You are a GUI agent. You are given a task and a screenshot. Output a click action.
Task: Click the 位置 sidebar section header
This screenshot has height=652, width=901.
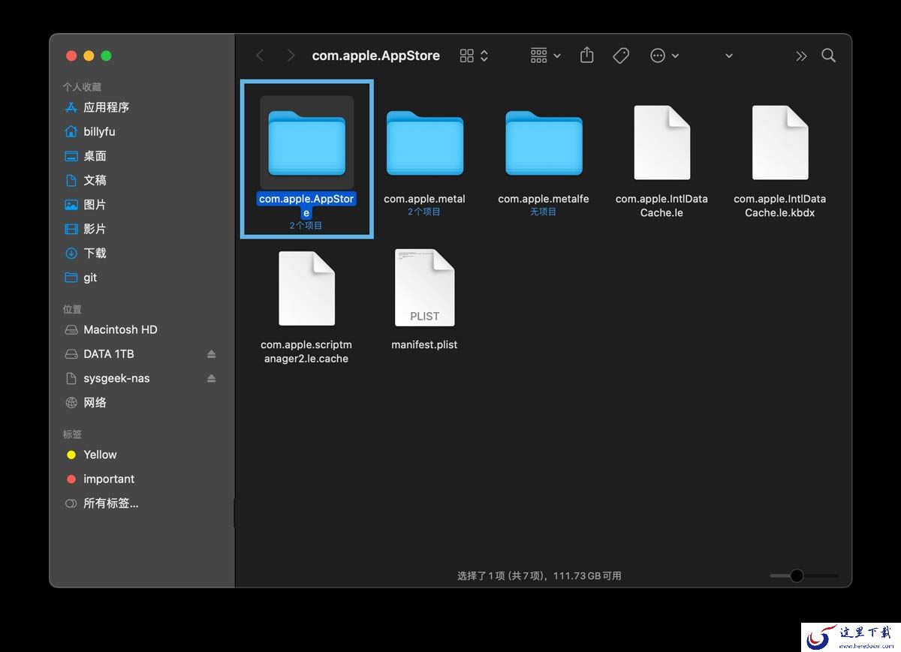coord(72,309)
